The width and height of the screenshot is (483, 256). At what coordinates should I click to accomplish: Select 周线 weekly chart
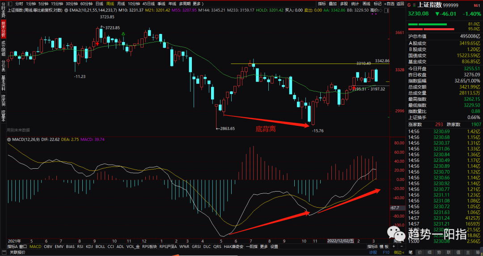(x=110, y=4)
